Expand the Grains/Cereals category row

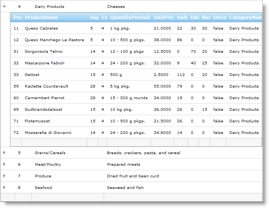click(x=4, y=153)
